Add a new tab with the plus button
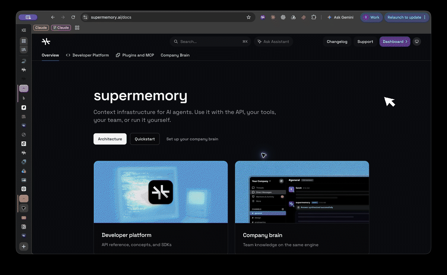Viewport: 447px width, 275px height. (x=24, y=246)
